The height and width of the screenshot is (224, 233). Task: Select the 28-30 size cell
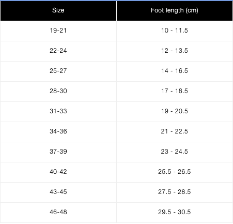(58, 92)
